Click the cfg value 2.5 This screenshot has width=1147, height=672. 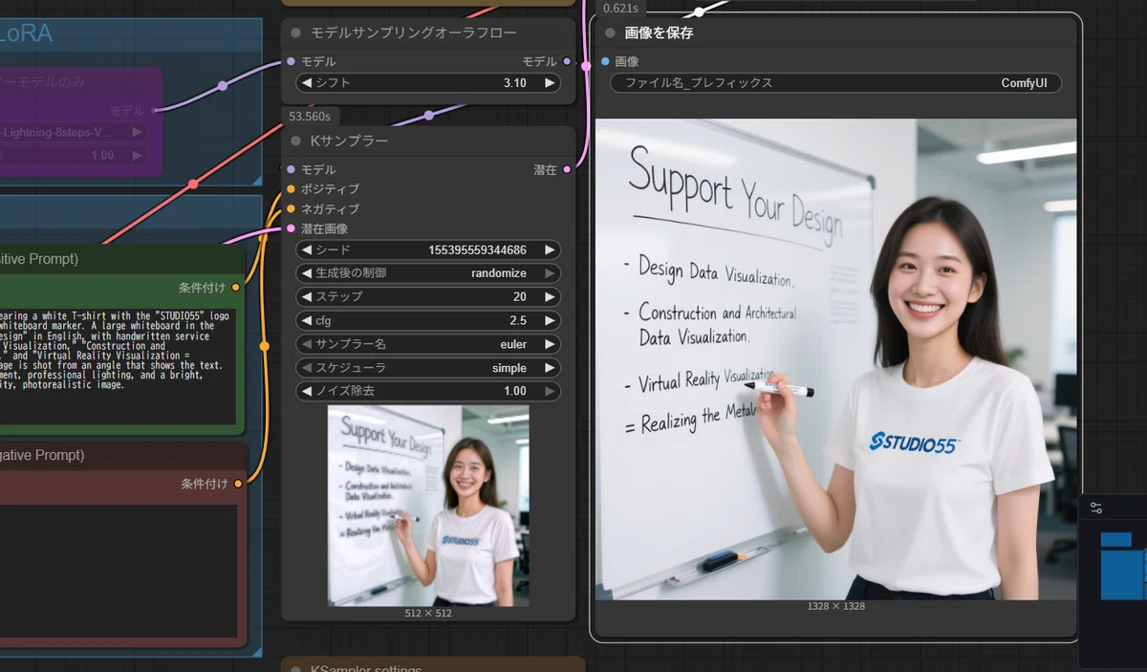517,320
